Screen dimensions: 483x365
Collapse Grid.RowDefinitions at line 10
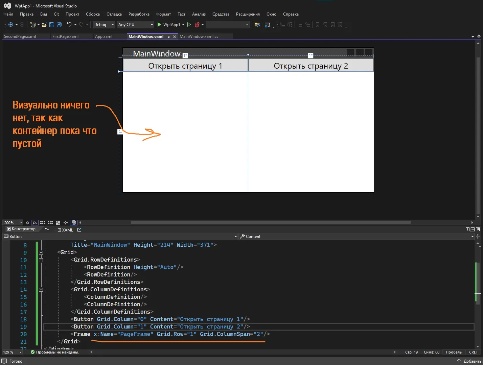[x=41, y=260]
